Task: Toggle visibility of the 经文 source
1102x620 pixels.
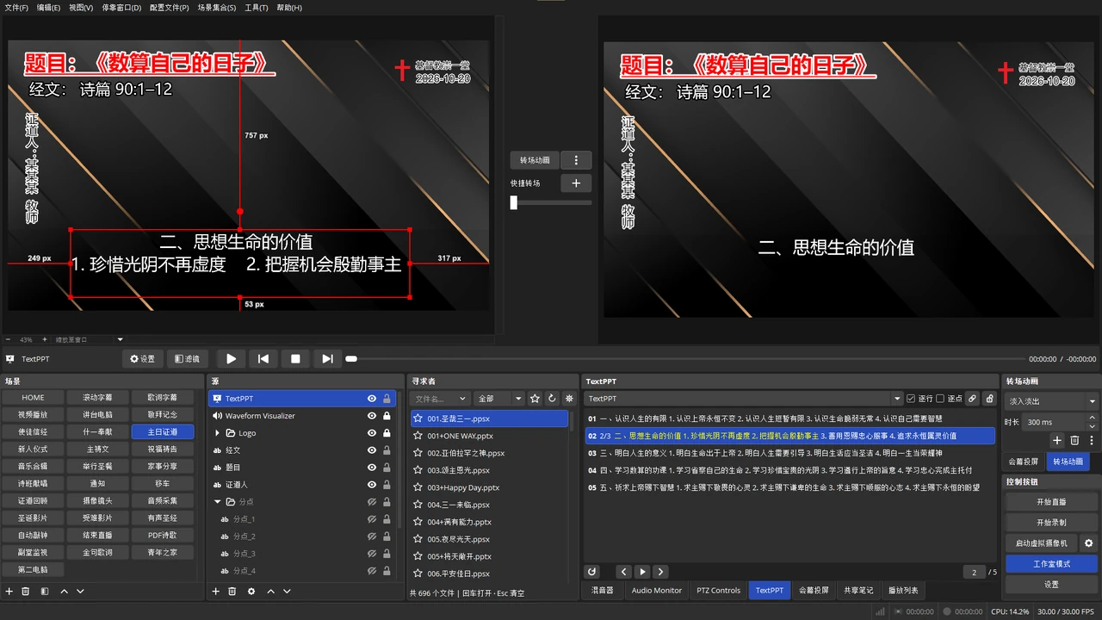Action: point(371,450)
